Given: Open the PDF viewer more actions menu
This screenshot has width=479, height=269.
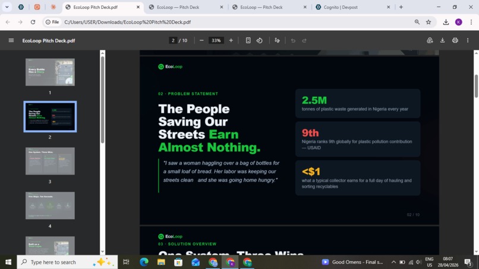Looking at the screenshot, I should click(468, 40).
